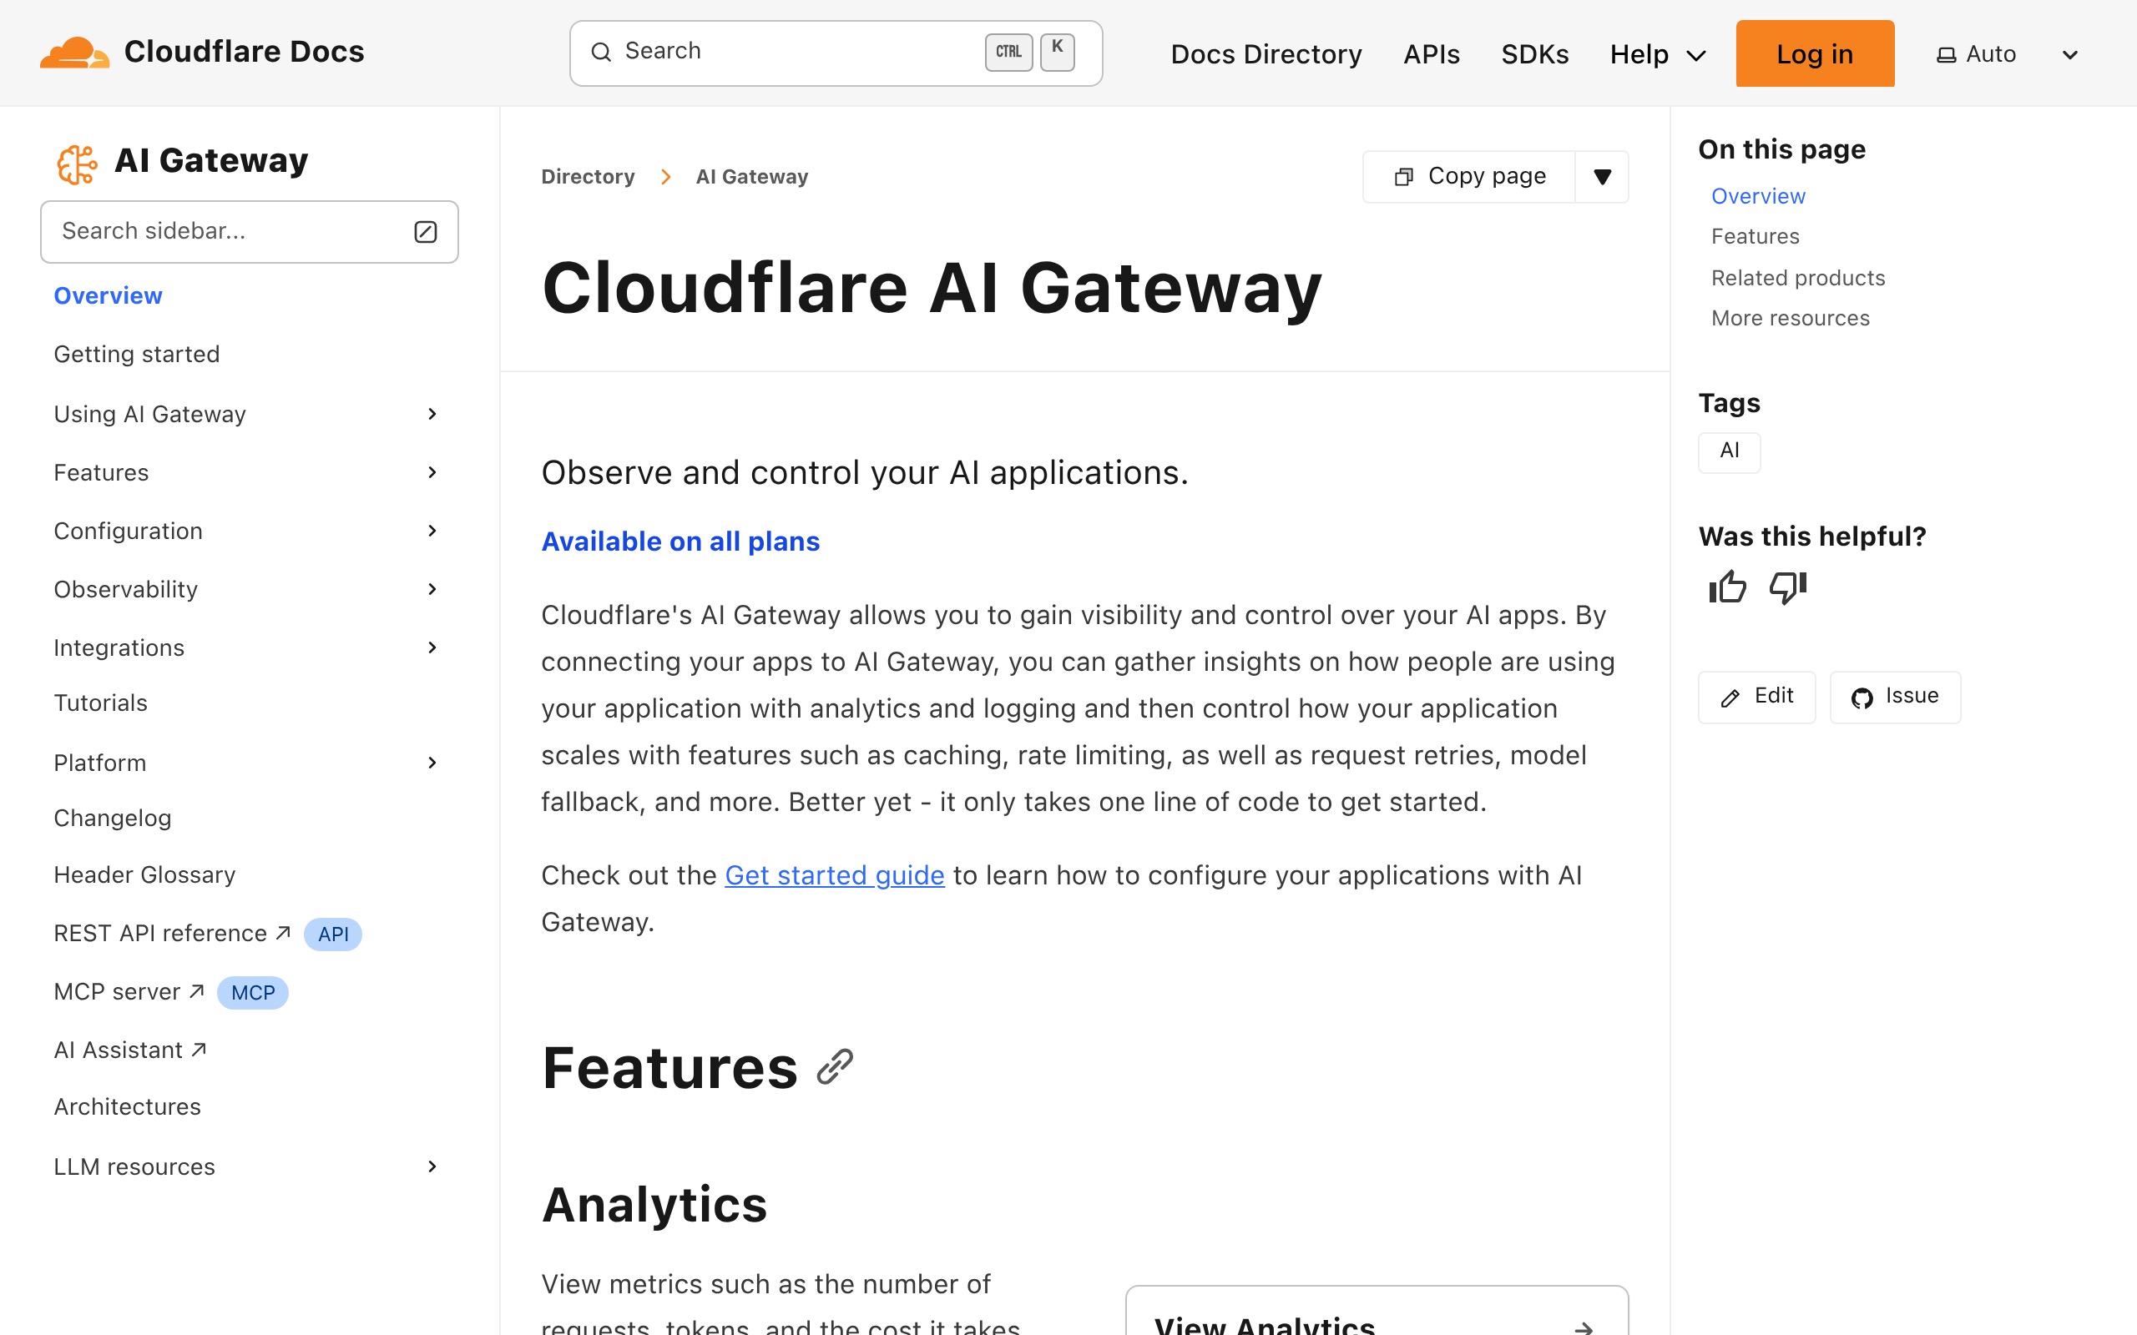Click the copy icon on Copy page

pyautogui.click(x=1404, y=176)
